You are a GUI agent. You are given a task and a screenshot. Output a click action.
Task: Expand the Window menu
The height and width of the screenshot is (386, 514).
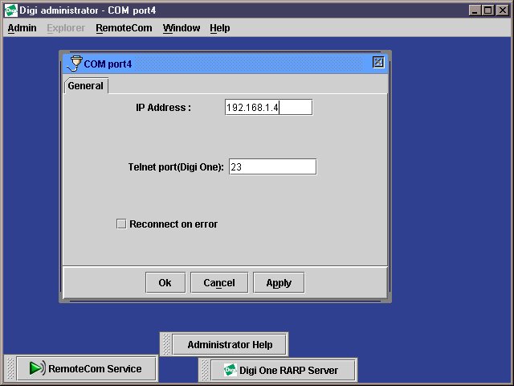click(x=182, y=28)
